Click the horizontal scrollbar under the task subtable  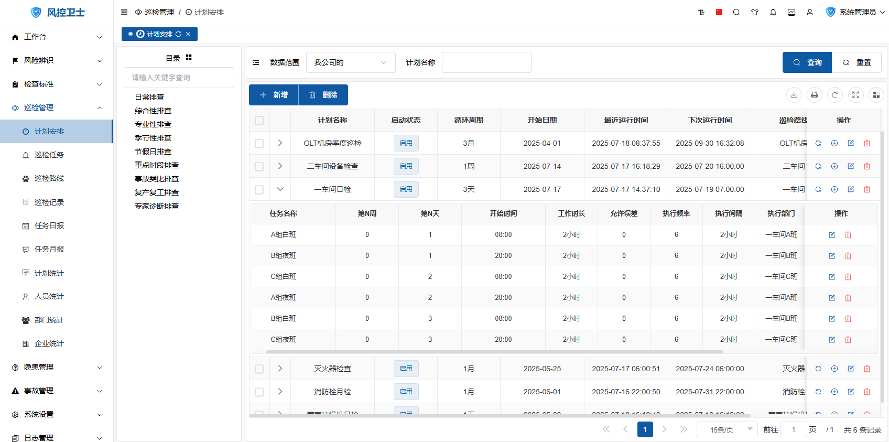click(494, 352)
